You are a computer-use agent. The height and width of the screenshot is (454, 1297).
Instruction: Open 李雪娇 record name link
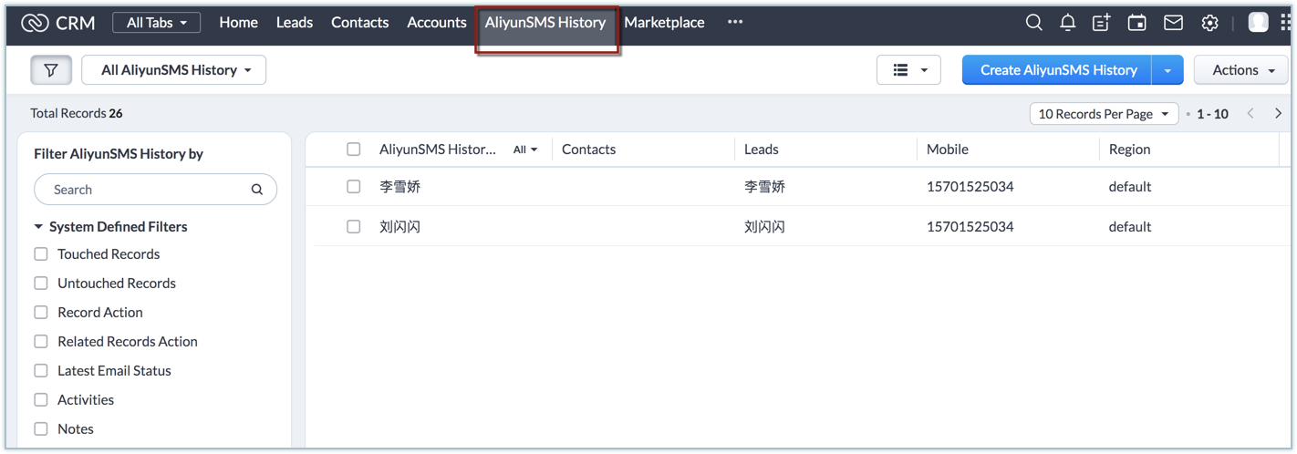pos(399,187)
